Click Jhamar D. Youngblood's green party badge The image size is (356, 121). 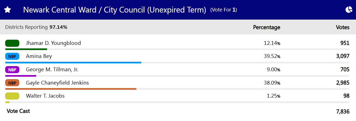click(x=12, y=43)
